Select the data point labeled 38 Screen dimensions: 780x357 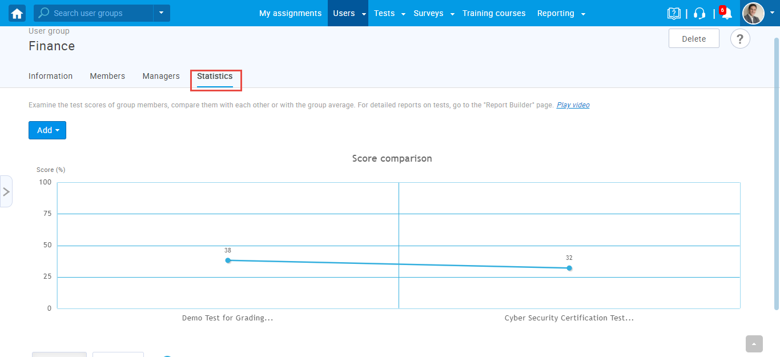coord(228,260)
